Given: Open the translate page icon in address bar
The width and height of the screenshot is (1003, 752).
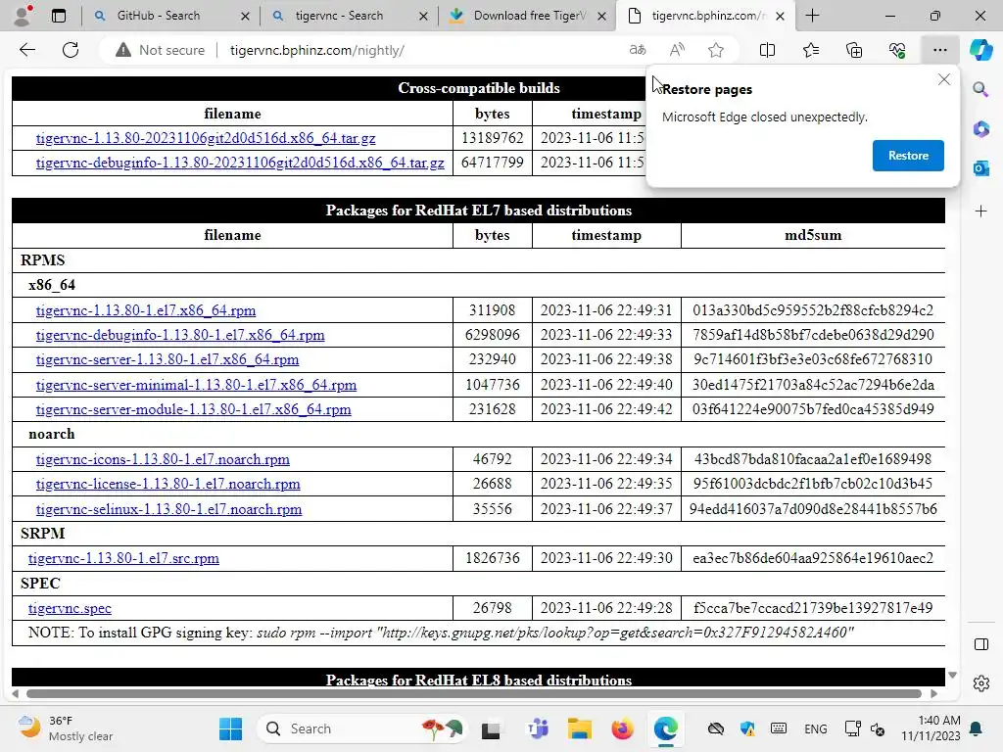Looking at the screenshot, I should 638,50.
